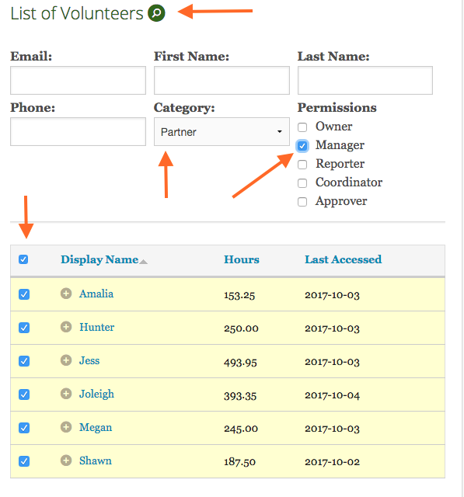Click the sort arrow beside Display Name
Viewport: 464px width, 497px height.
144,262
